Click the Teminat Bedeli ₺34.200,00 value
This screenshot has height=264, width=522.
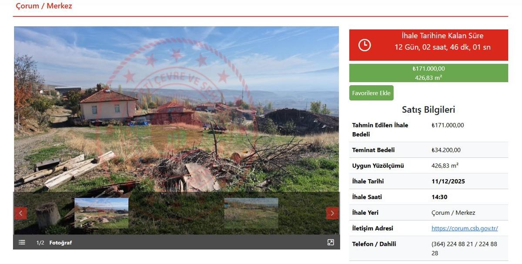click(x=446, y=150)
